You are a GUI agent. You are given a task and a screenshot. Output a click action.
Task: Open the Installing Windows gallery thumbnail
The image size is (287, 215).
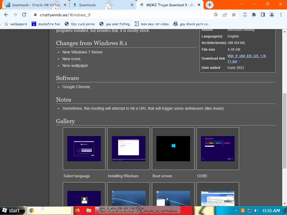[128, 149]
